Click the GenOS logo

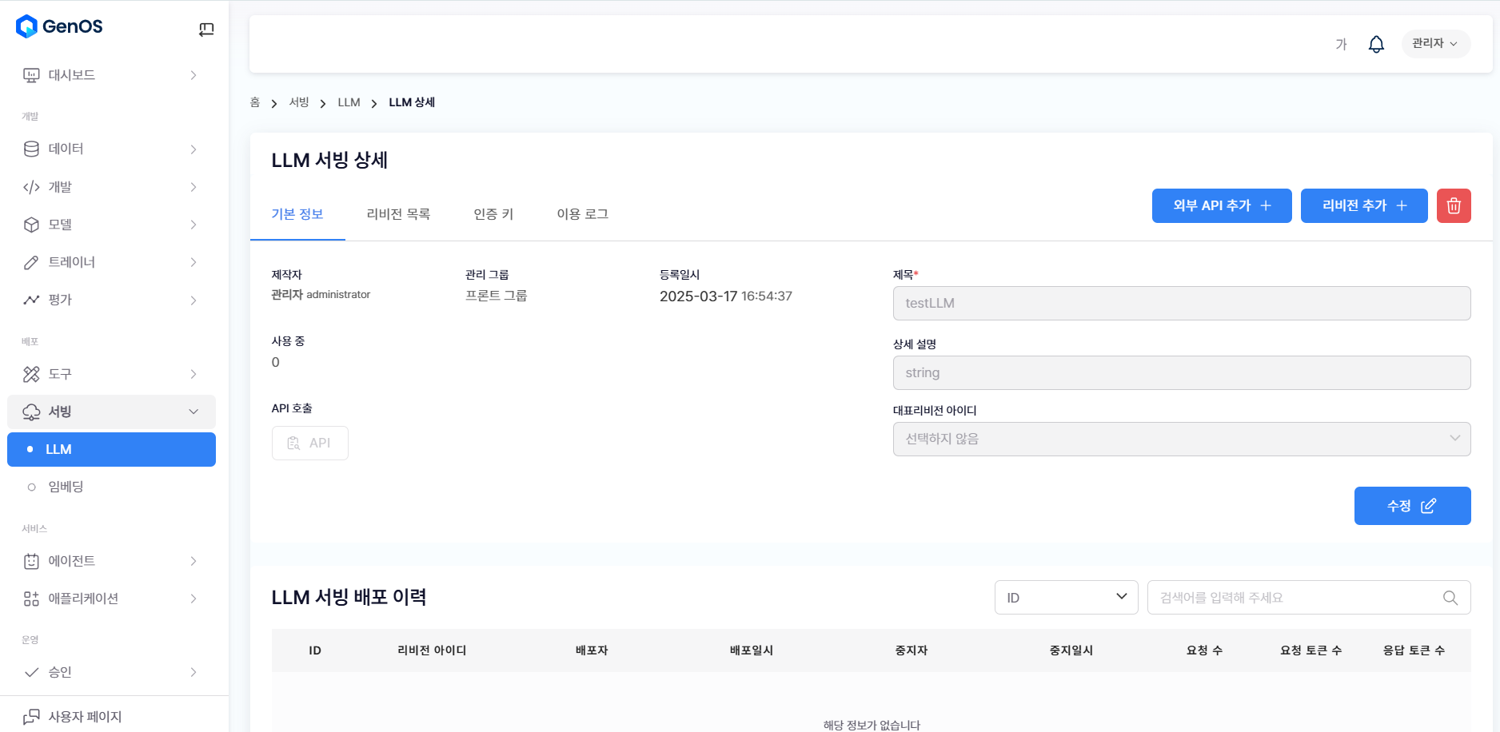(59, 26)
